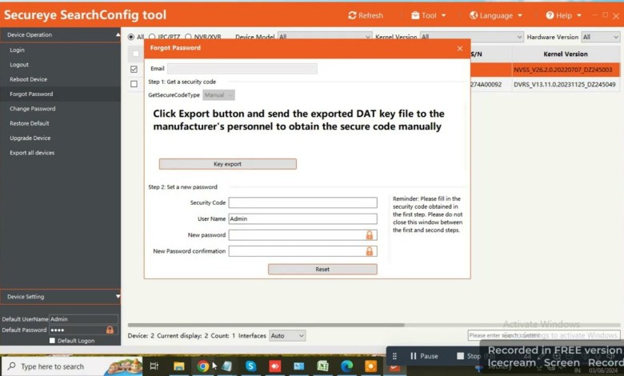Screen dimensions: 624x376
Task: Open the Help menu
Action: [x=564, y=15]
